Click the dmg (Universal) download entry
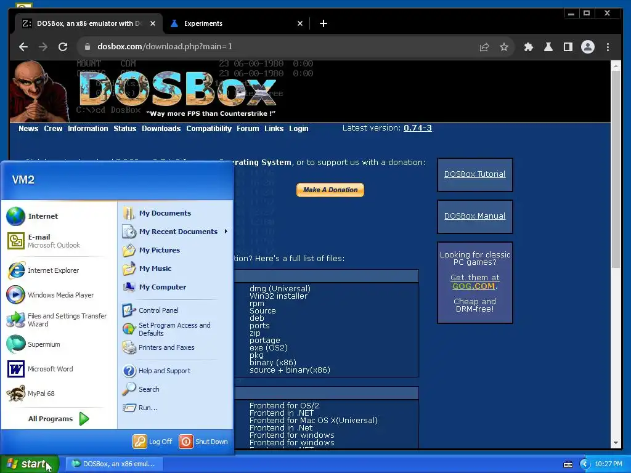631x473 pixels. point(280,288)
